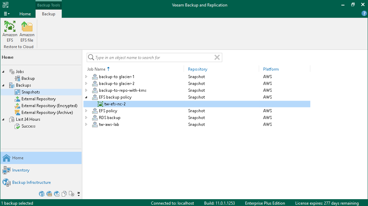The image size is (368, 206).
Task: Expand the backup-to glacier-1 job
Action: tap(86, 77)
